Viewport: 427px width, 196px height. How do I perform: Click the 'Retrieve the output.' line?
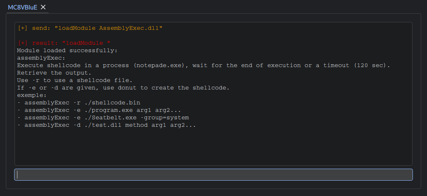click(54, 73)
